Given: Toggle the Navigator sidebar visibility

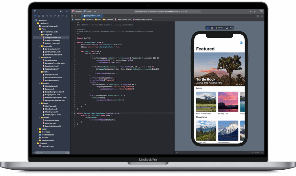Looking at the screenshot, I should pyautogui.click(x=35, y=11).
